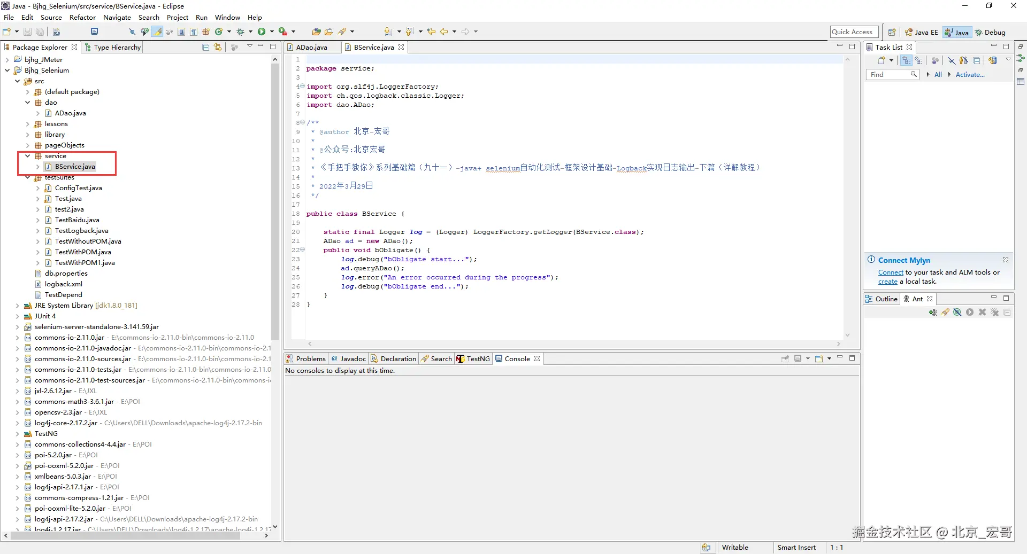
Task: Click the Package Explorer vertical scrollbar
Action: coord(275,203)
